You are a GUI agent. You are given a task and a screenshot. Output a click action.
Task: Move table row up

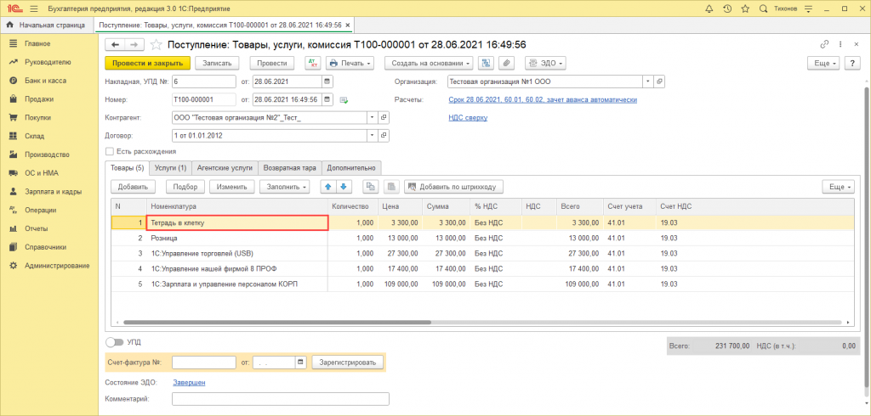point(327,187)
